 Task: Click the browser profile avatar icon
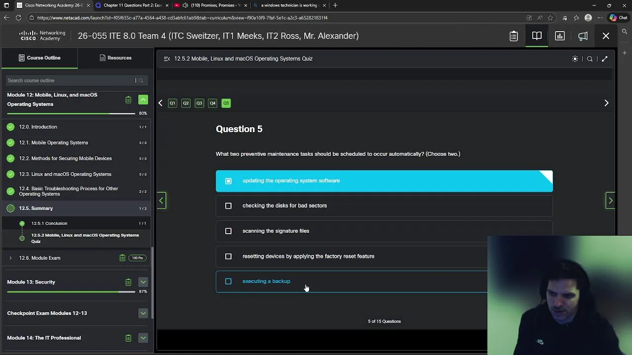tap(588, 18)
